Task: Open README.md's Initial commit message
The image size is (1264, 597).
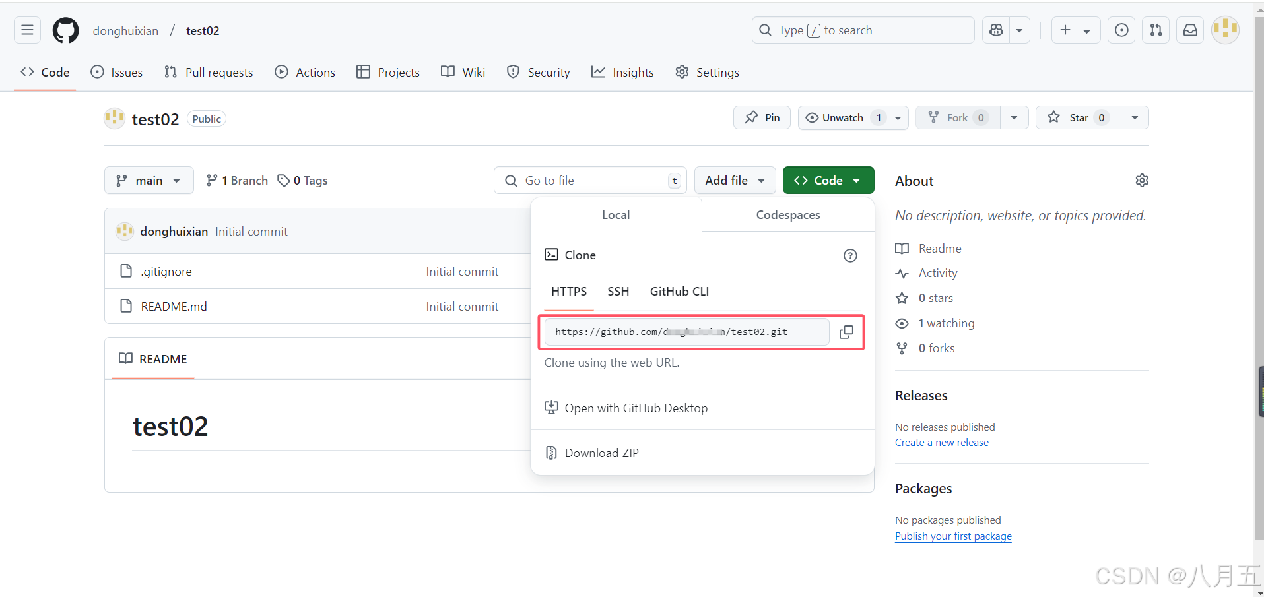Action: [462, 306]
